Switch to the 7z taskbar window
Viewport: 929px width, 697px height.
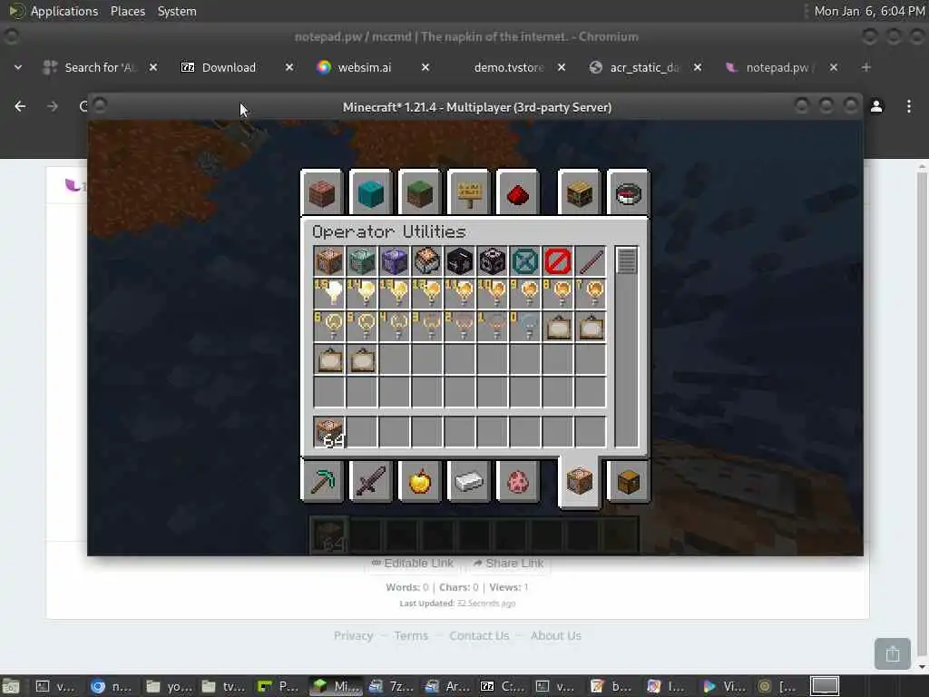click(x=391, y=686)
